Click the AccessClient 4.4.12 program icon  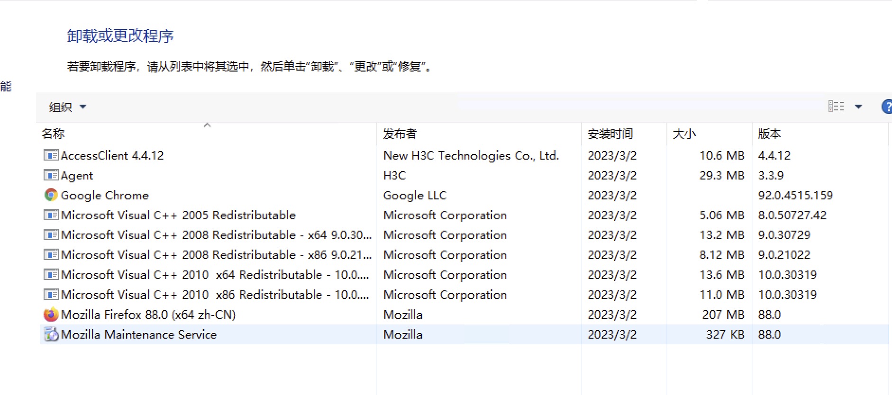click(x=51, y=155)
